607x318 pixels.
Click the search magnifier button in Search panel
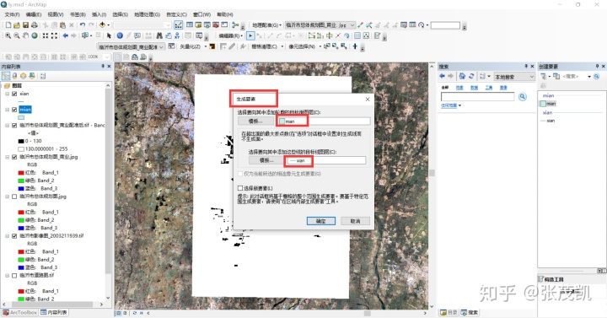coord(523,96)
